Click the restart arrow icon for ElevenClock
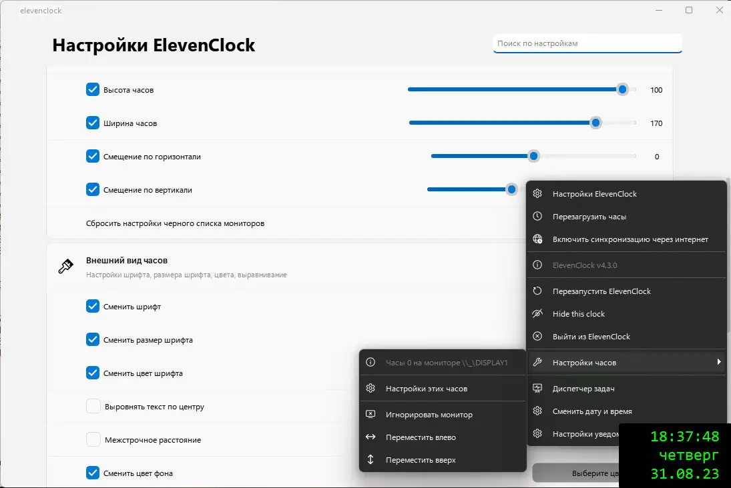 [x=537, y=291]
